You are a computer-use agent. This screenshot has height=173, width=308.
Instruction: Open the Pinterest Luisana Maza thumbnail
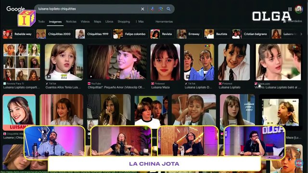[x=165, y=62]
